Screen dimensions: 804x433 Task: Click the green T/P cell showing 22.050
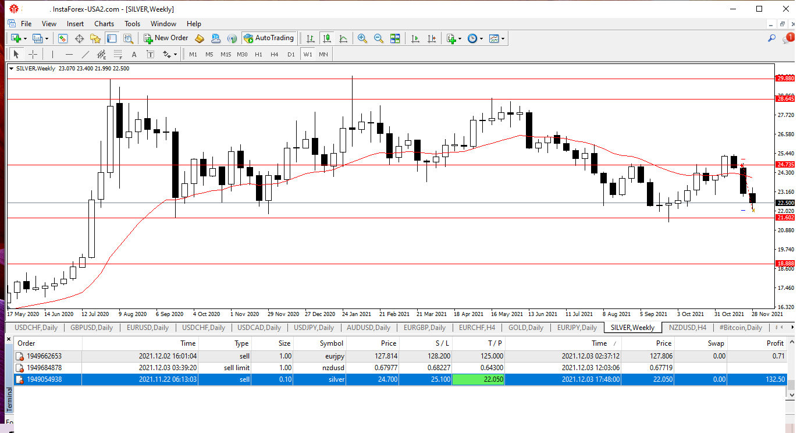pyautogui.click(x=478, y=379)
